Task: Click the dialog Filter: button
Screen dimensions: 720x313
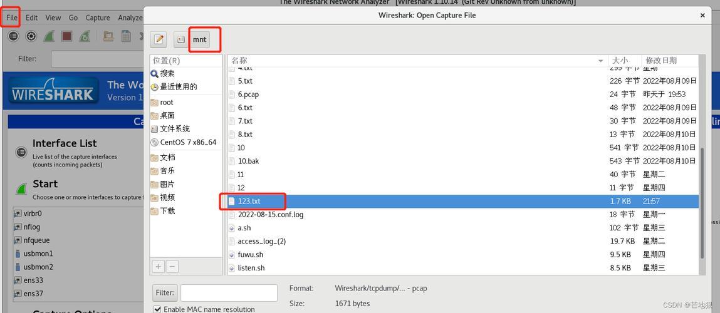Action: coord(165,292)
